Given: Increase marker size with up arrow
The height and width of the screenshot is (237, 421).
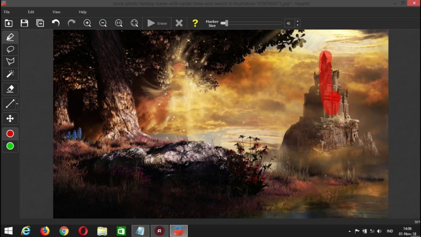Looking at the screenshot, I should tap(298, 21).
